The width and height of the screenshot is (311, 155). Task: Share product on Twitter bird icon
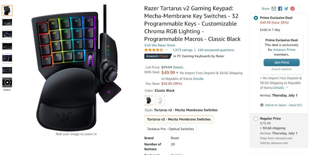286,9
